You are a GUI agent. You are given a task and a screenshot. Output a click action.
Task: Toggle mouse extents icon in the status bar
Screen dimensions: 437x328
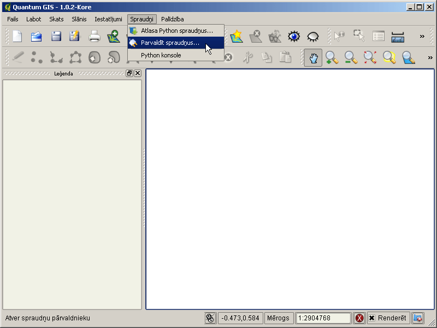(210, 318)
